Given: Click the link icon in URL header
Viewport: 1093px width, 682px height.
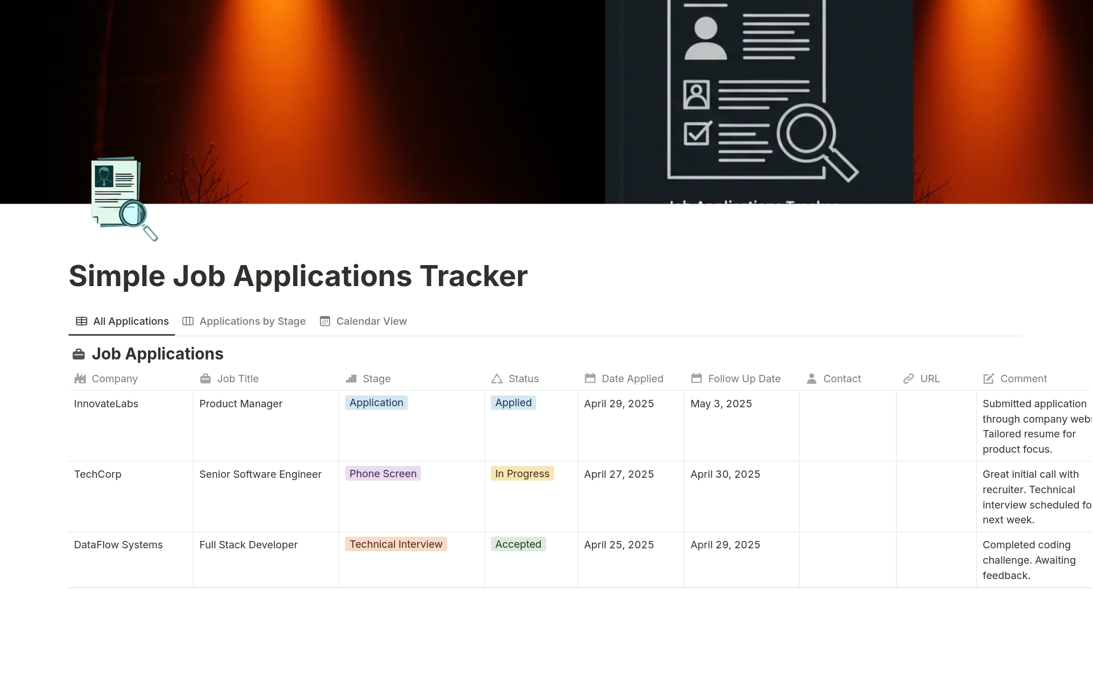Looking at the screenshot, I should [909, 379].
